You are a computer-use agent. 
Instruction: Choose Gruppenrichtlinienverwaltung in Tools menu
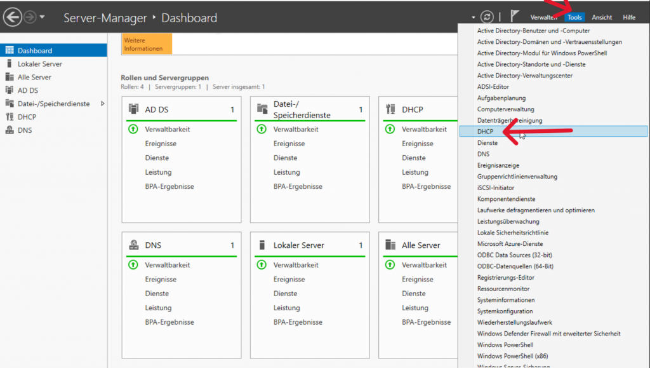pos(517,176)
